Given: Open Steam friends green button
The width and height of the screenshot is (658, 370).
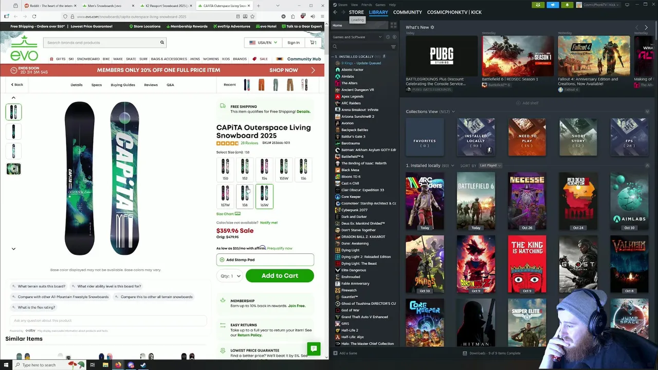Looking at the screenshot, I should click(x=538, y=5).
